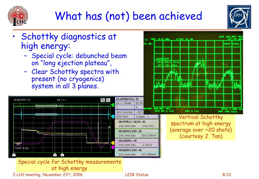This screenshot has height=179, width=259.
Task: Select the green channel 2 marker
Action: click(x=113, y=105)
